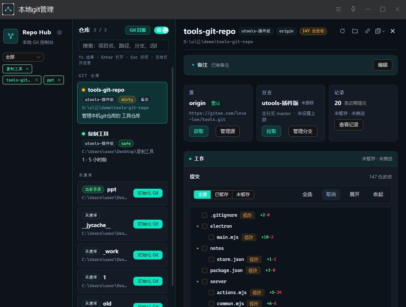Switch to the 已暂存 tab
The height and width of the screenshot is (307, 406).
click(222, 194)
